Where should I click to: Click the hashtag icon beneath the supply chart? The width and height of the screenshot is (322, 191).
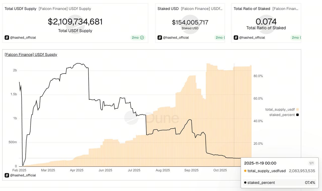tap(7, 175)
